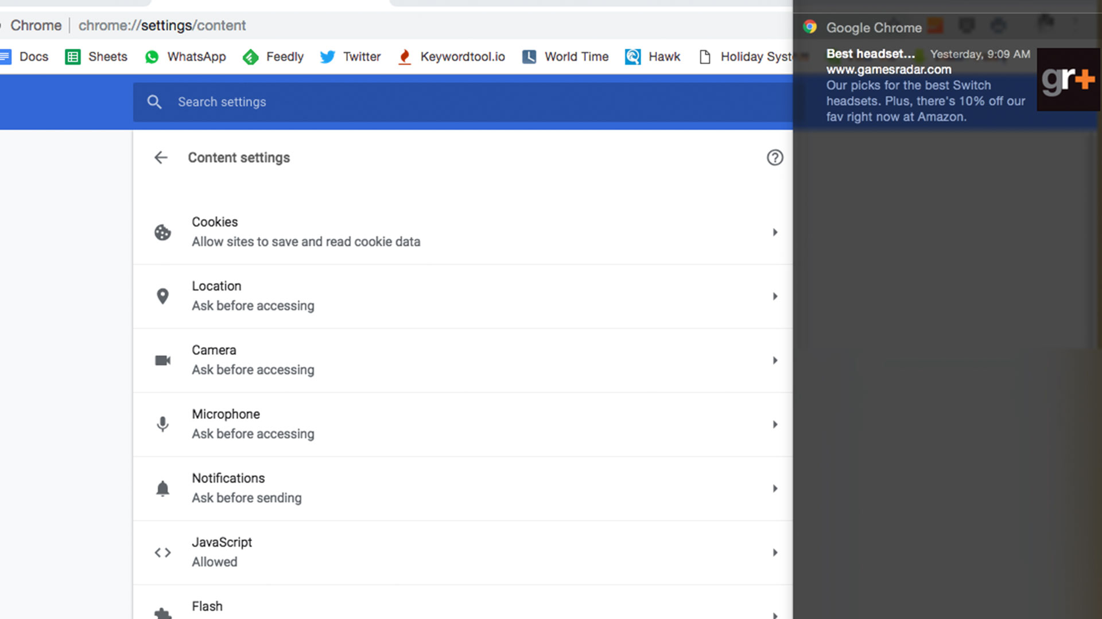The width and height of the screenshot is (1102, 619).
Task: Click the WhatsApp bookmark icon
Action: pos(152,57)
